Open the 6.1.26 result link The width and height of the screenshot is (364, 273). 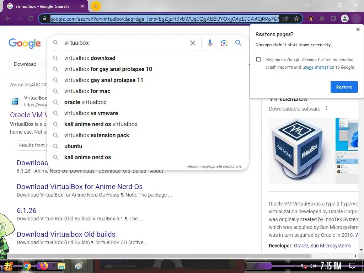pyautogui.click(x=26, y=210)
